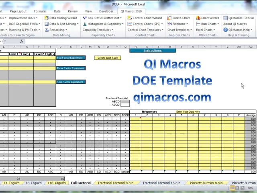Click the Run Charts icon
The image size is (257, 193).
point(198,24)
